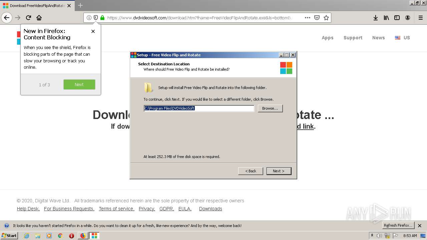Go back to the previous setup step
Viewport: 427px width, 240px height.
pyautogui.click(x=251, y=171)
